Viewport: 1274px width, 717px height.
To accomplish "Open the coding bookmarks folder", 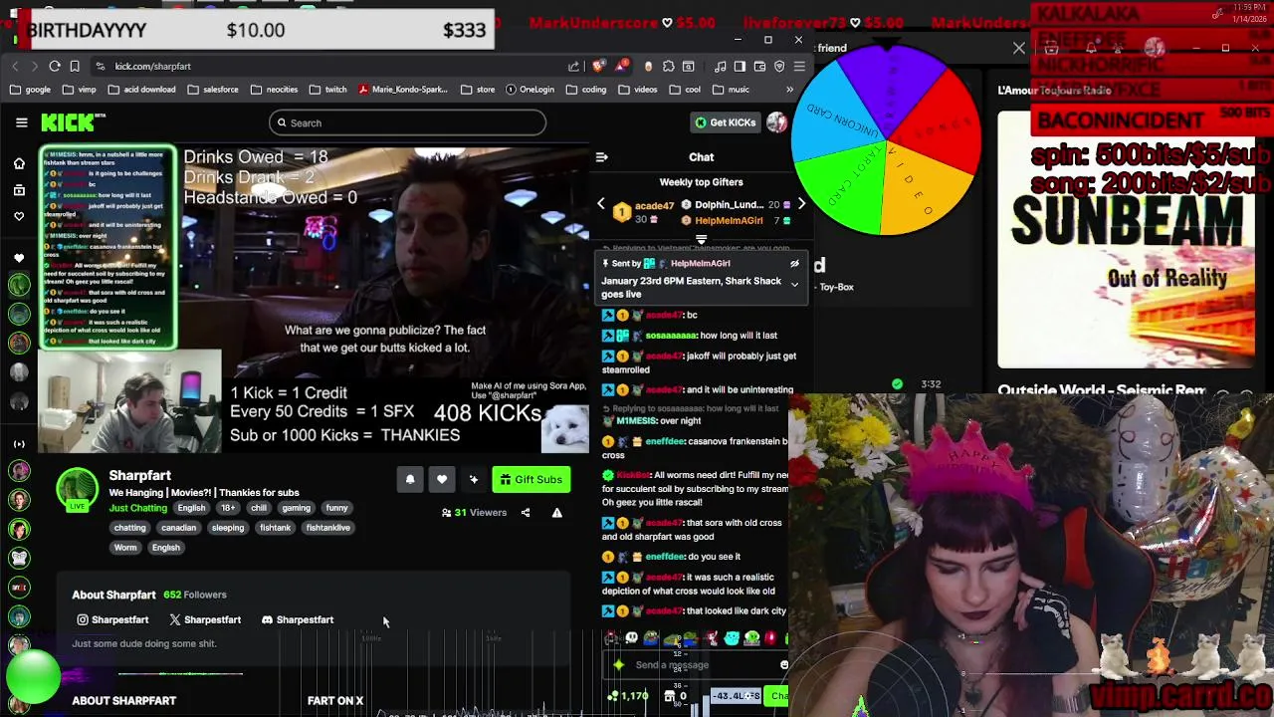I will 586,90.
